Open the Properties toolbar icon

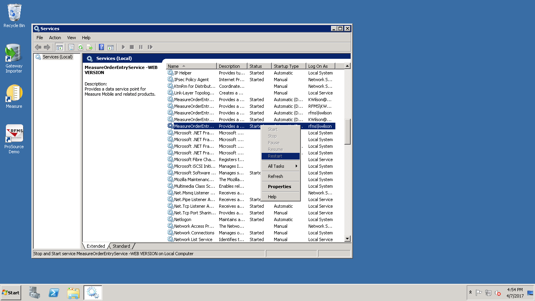tap(71, 47)
